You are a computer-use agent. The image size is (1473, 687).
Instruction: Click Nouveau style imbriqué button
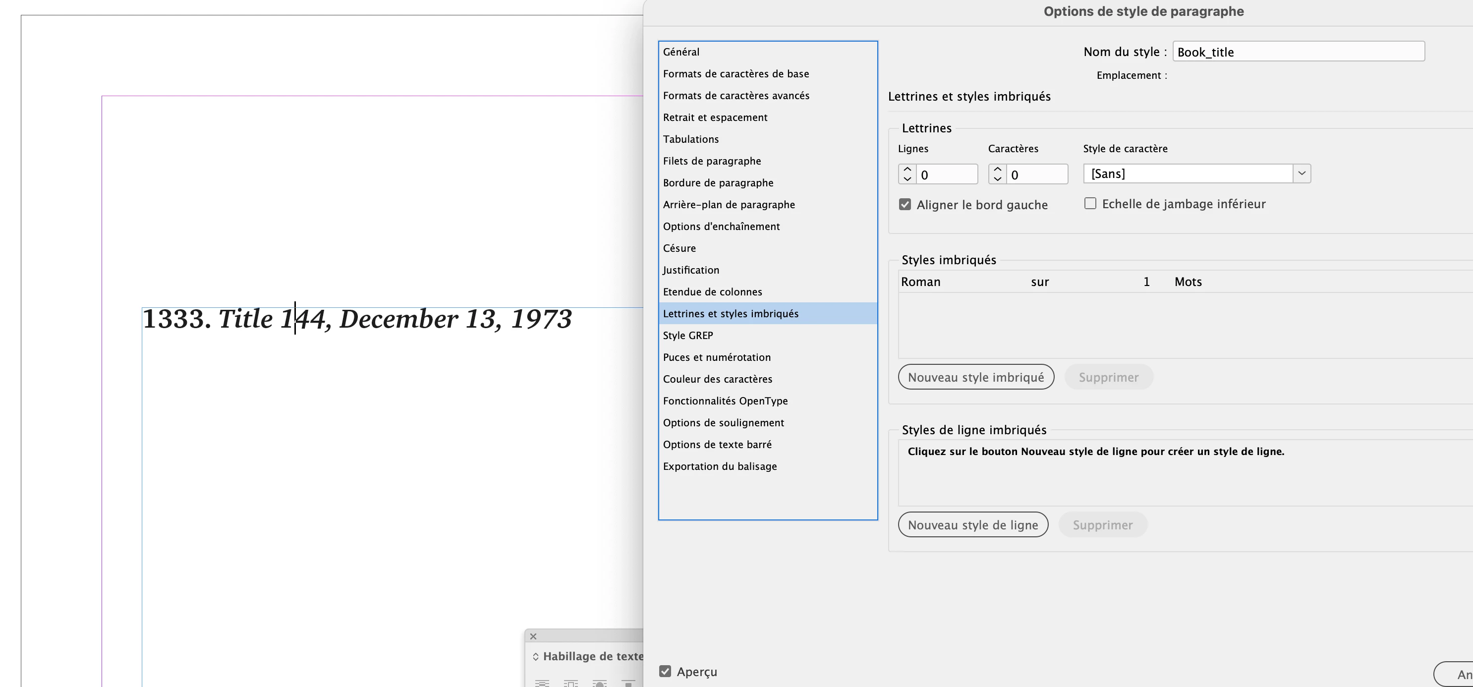coord(975,378)
